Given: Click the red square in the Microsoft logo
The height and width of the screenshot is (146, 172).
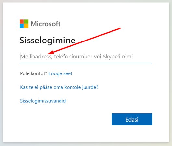Looking at the screenshot, I should [21, 21].
